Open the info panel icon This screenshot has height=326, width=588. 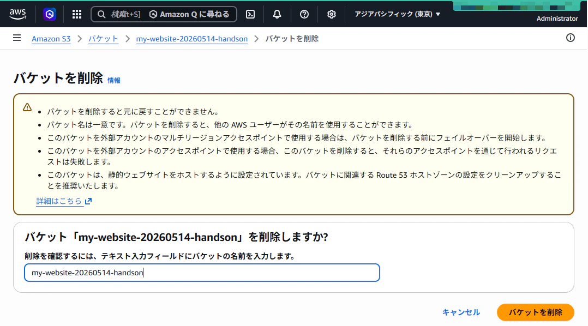pos(570,38)
